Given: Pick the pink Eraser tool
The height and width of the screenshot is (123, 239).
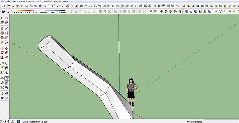Looking at the screenshot, I should click(7, 23).
